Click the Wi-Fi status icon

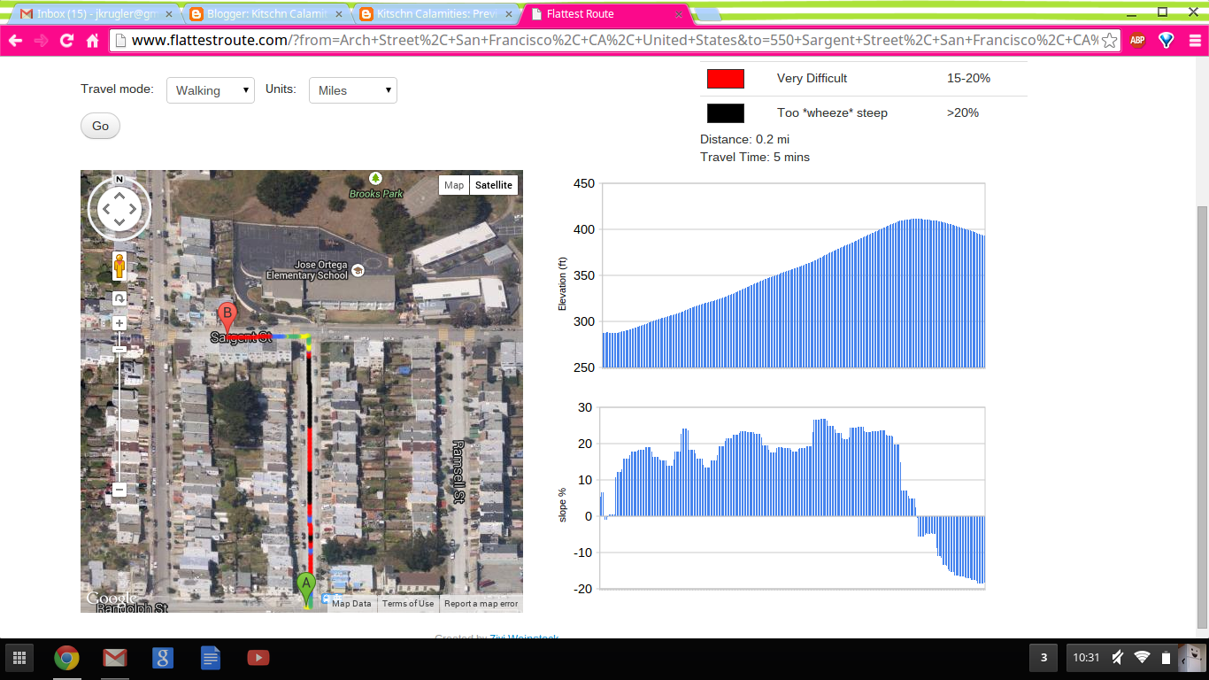(1142, 658)
